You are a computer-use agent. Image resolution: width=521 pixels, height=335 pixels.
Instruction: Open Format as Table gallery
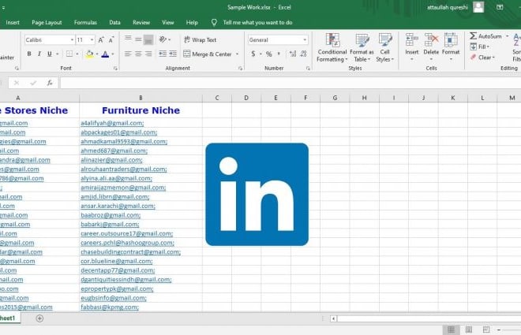(362, 48)
